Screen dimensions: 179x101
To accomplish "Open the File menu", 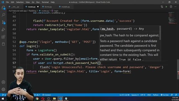I will coord(7,2).
